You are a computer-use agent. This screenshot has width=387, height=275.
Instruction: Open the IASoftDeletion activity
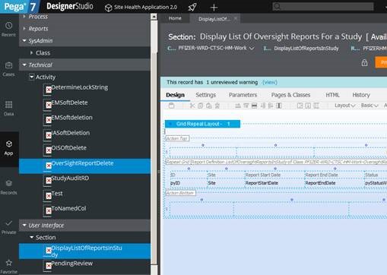click(71, 133)
